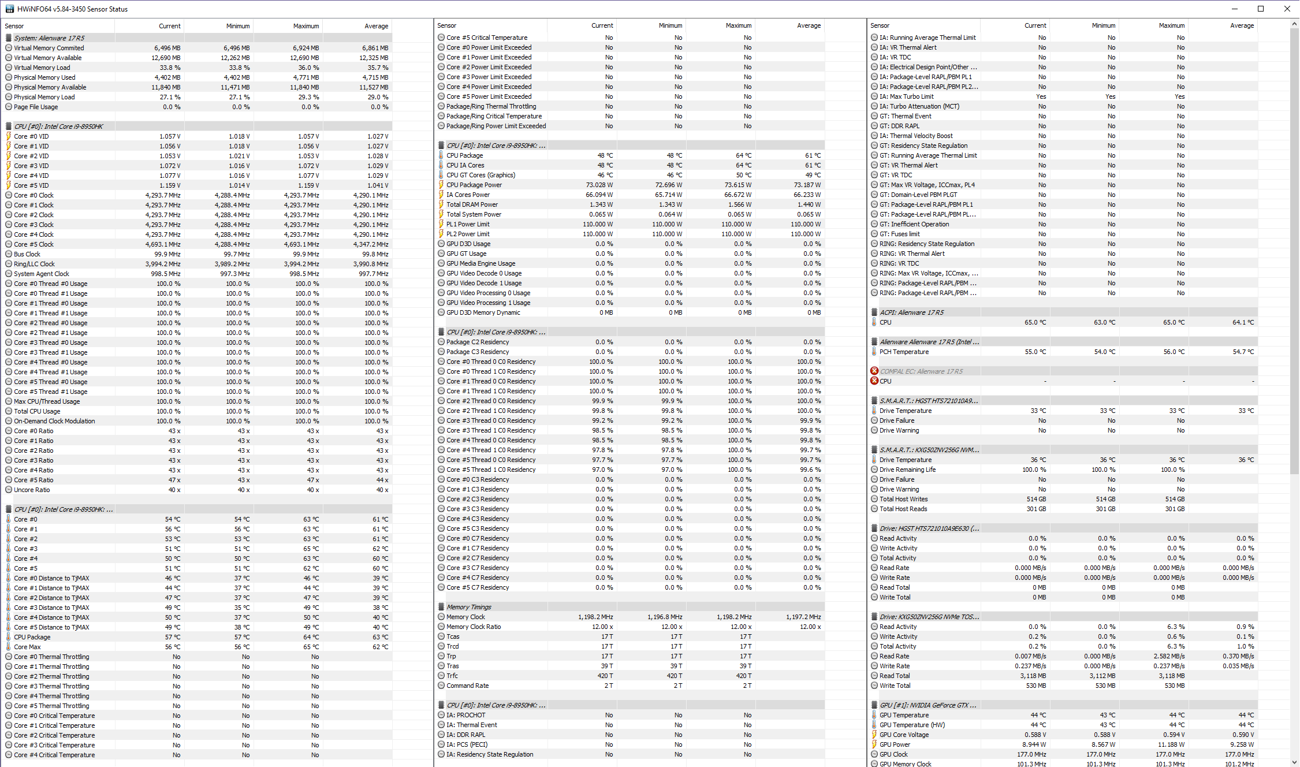Image resolution: width=1300 pixels, height=767 pixels.
Task: Select the Ring/LLC Clock row
Action: coord(198,264)
